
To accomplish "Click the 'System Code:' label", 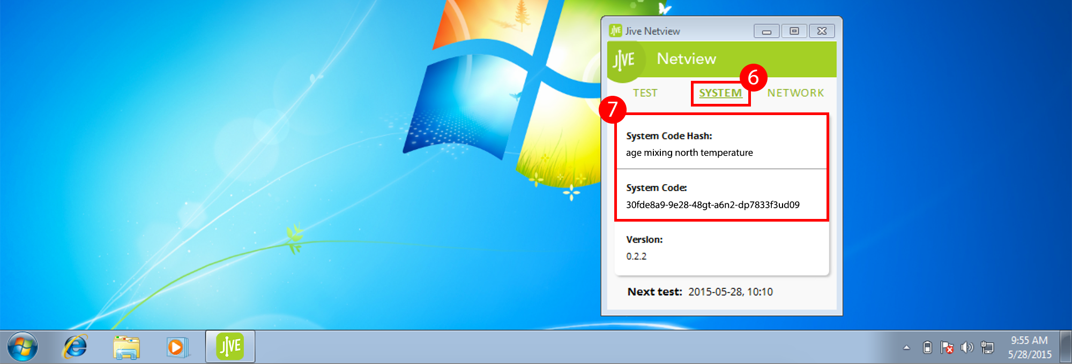I will [x=657, y=188].
